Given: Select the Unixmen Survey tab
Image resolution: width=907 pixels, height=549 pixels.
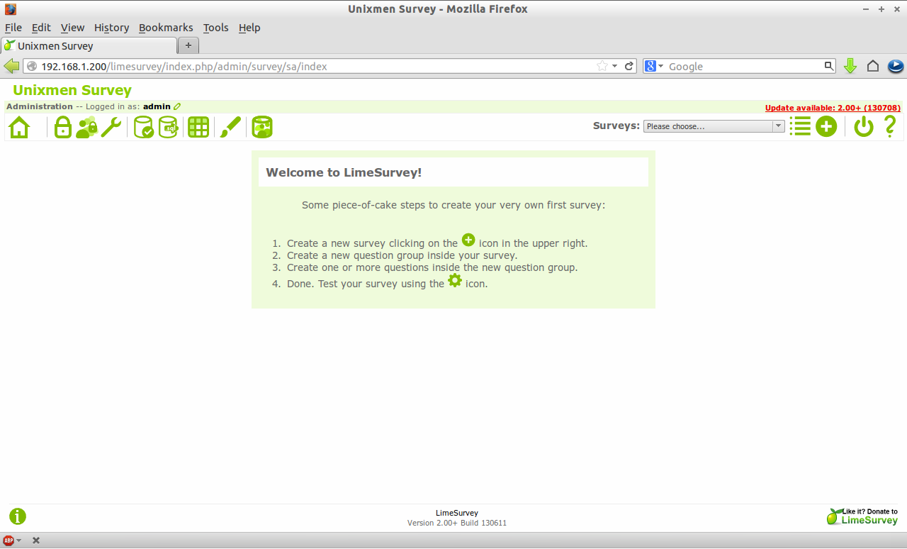Looking at the screenshot, I should (89, 45).
